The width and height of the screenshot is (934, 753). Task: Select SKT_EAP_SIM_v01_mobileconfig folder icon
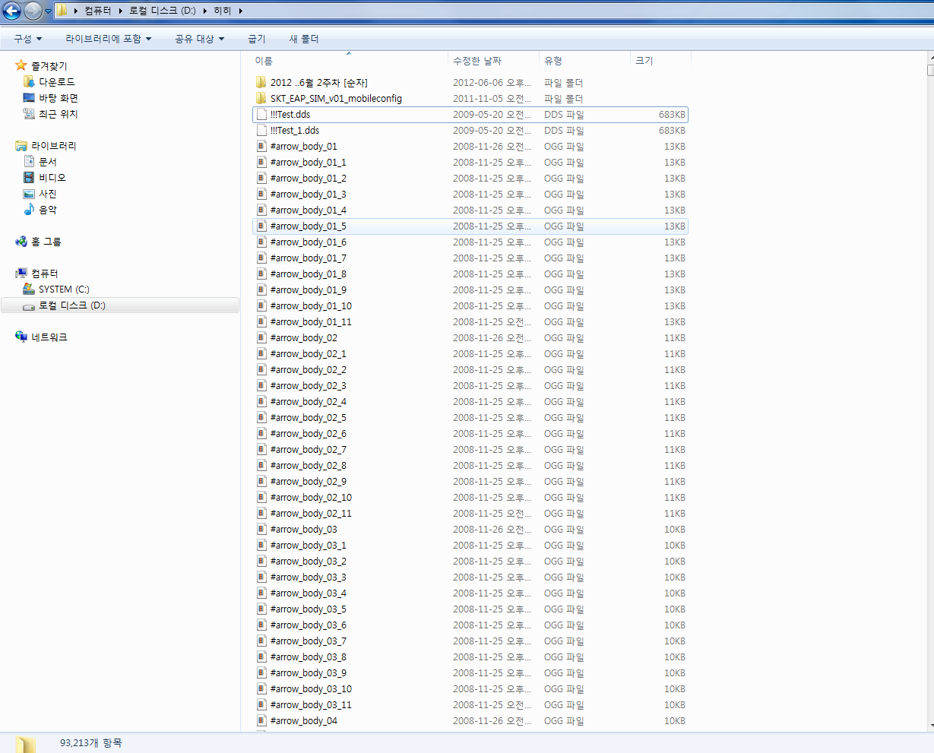click(261, 98)
